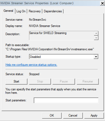Viewport: 105px width, 121px height.
Task: Expand the Startup type dropdown arrow
Action: point(96,57)
